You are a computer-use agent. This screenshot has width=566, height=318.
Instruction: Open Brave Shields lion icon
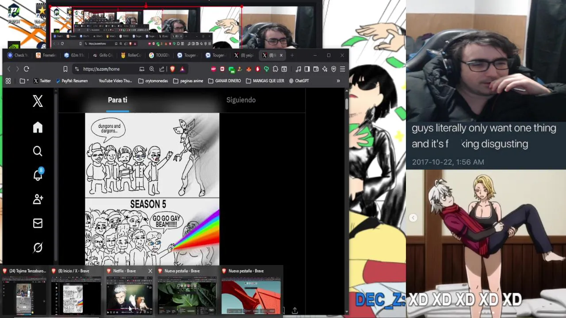pyautogui.click(x=172, y=69)
